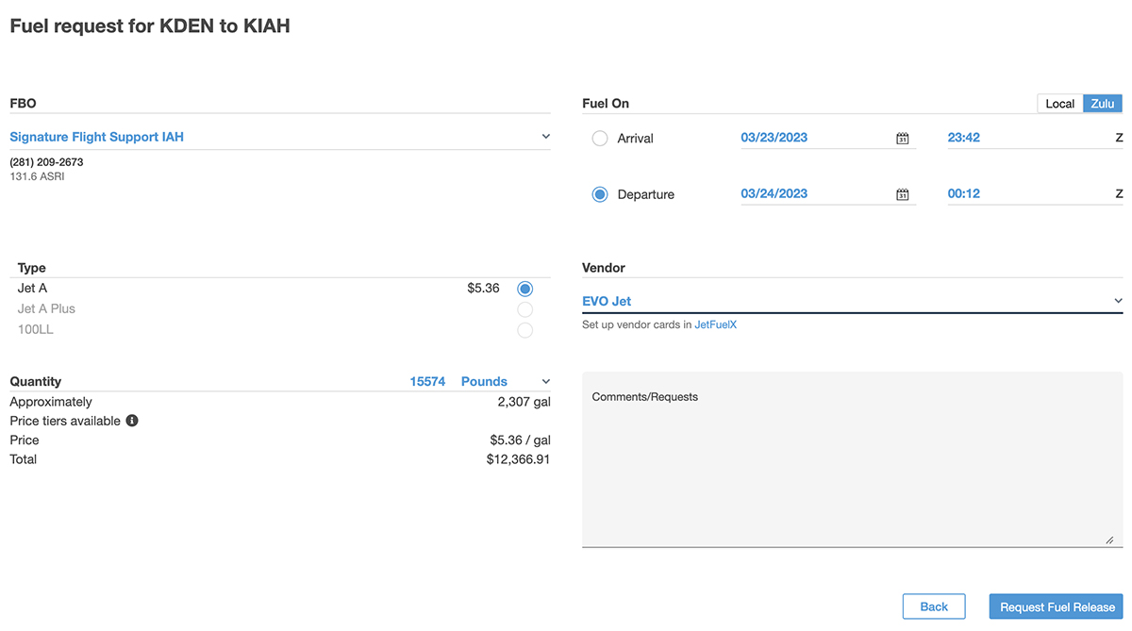
Task: Edit the quantity value 15574
Action: tap(427, 381)
